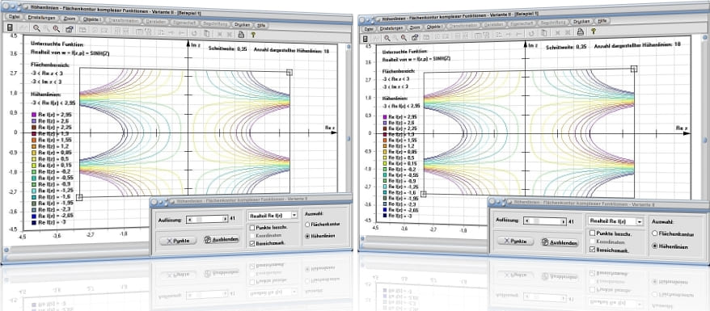Click the yellow help icon in right window toolbar
This screenshot has height=311, width=710.
tap(594, 31)
